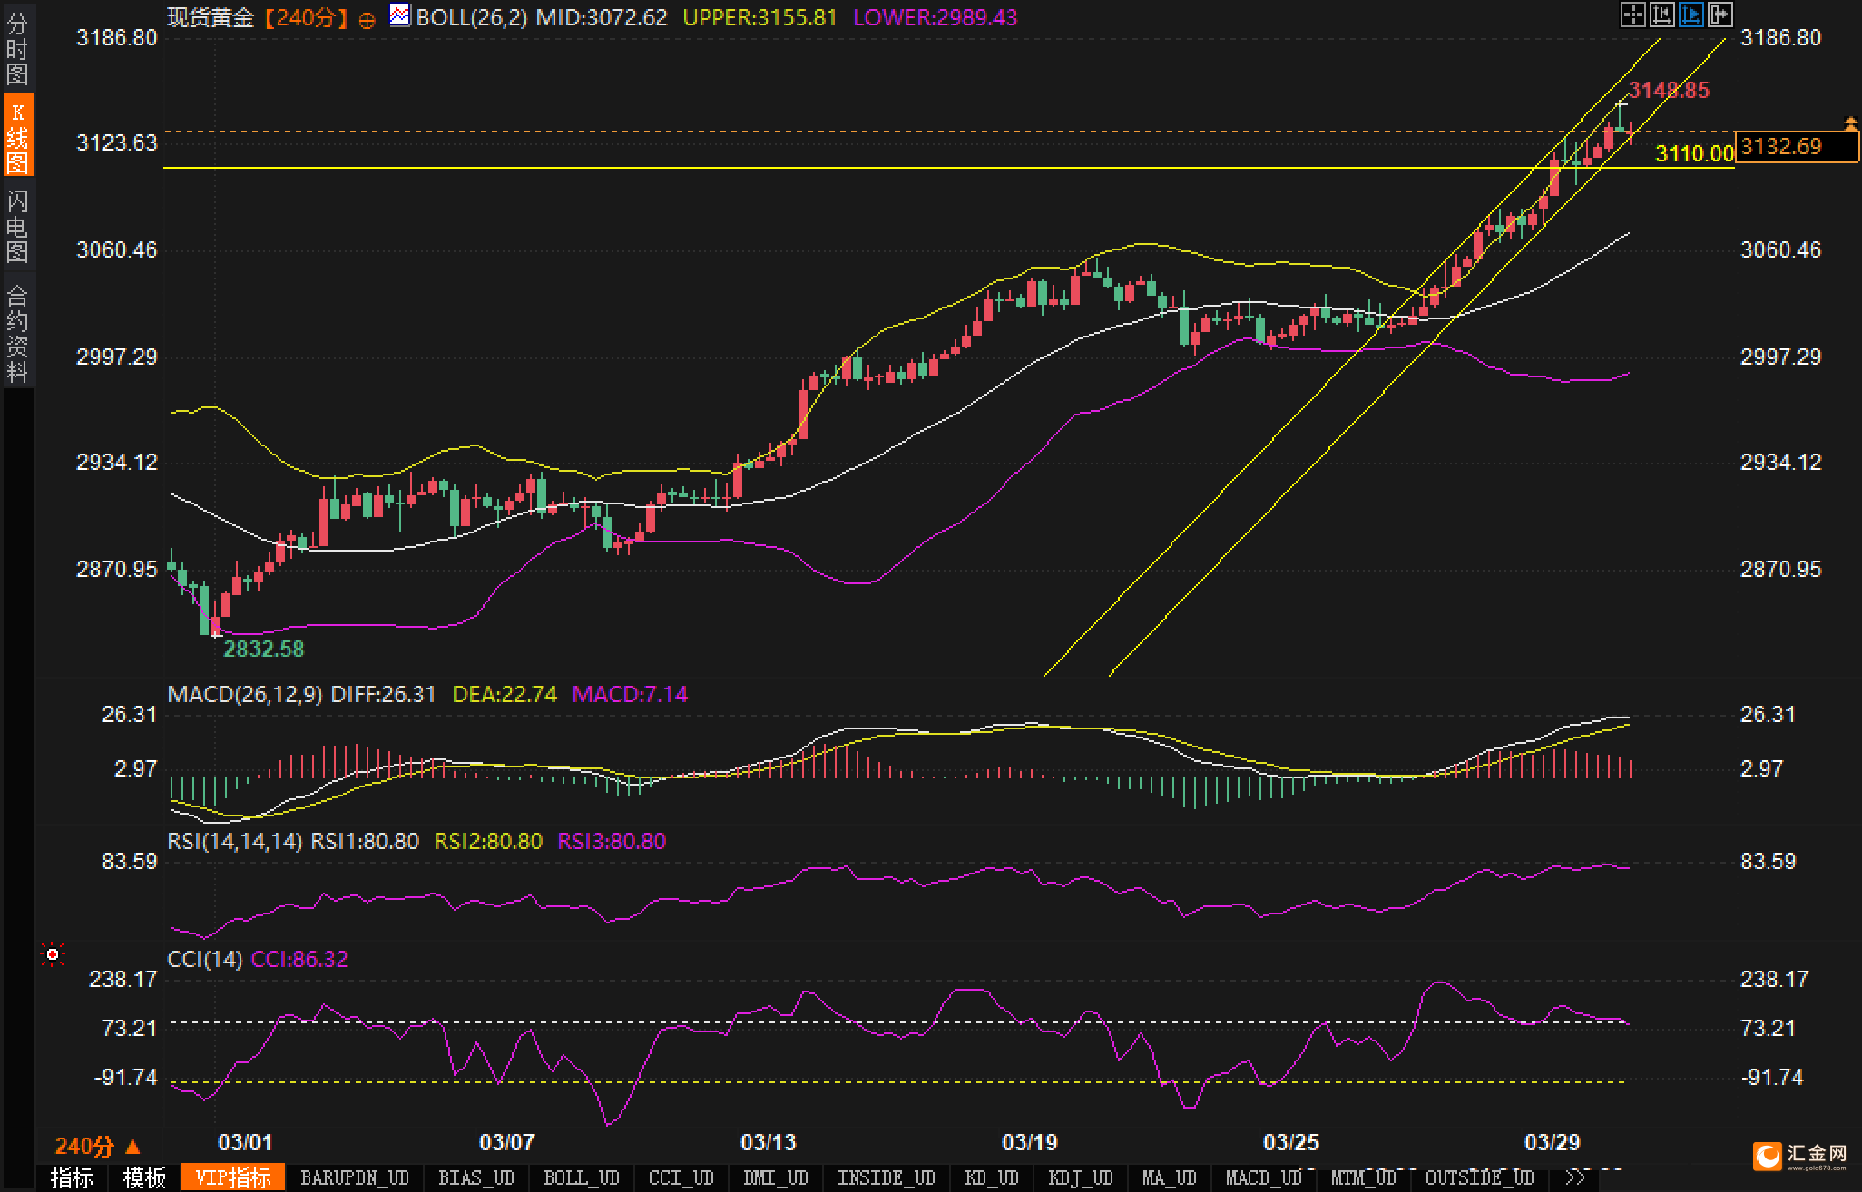Open the 闪电图 view

tap(17, 226)
